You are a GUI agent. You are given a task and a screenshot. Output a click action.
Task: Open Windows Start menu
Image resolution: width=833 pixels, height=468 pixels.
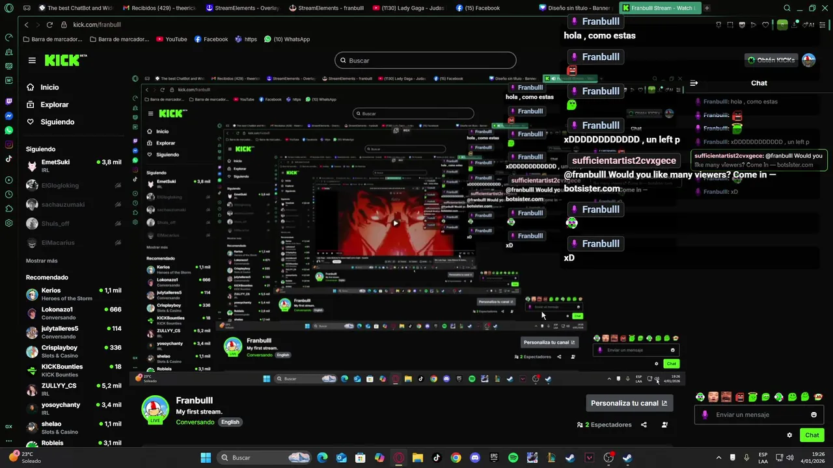(206, 458)
